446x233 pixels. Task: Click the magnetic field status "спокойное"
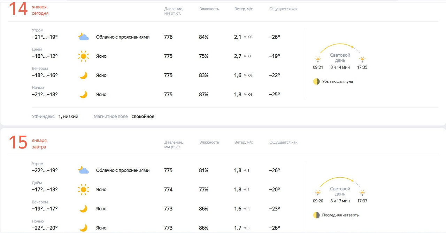(x=143, y=116)
